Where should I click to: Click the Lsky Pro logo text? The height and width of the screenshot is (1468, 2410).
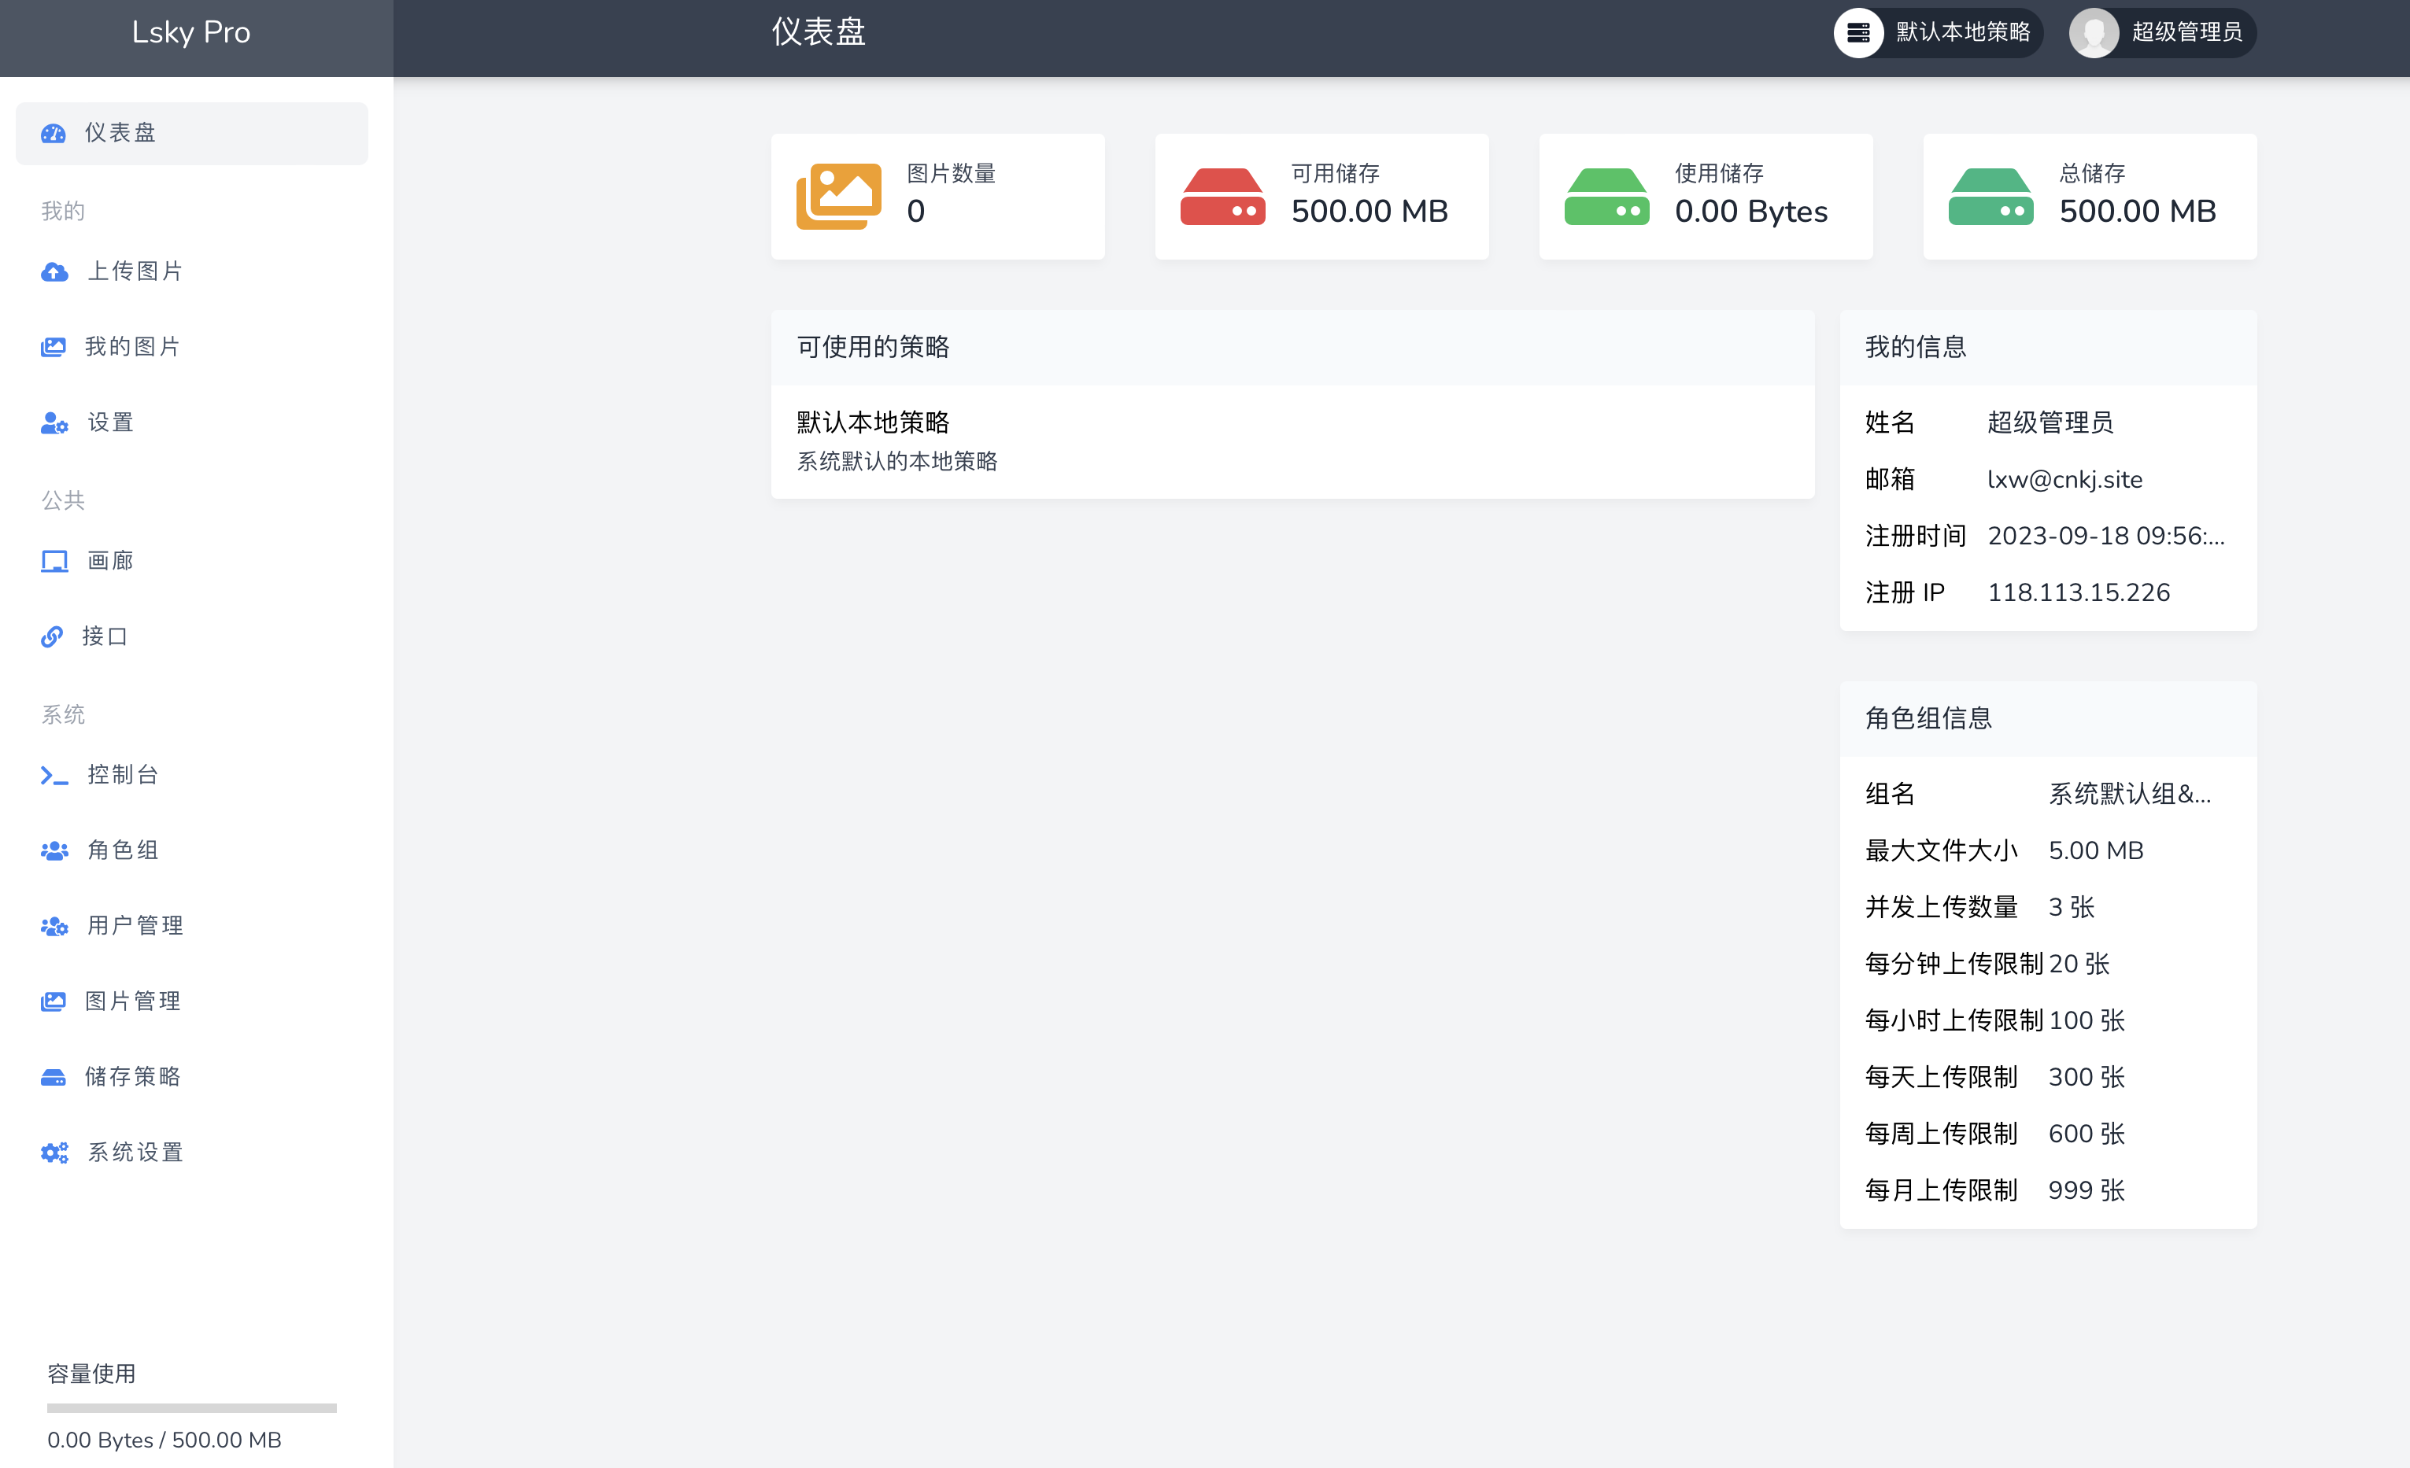point(192,32)
